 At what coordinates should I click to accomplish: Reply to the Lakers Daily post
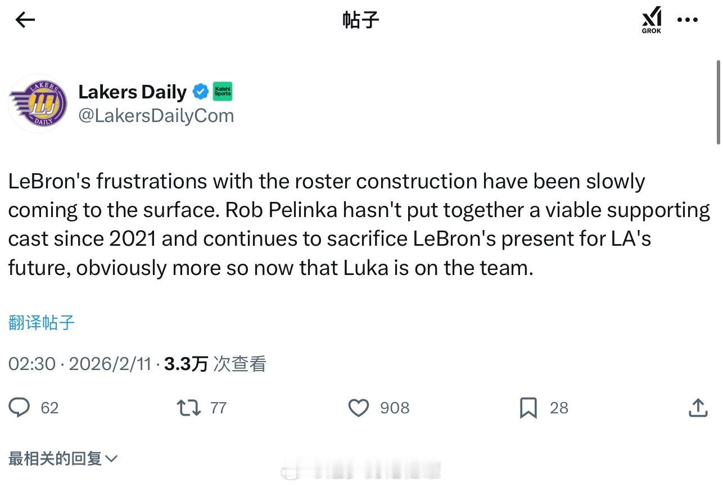tap(20, 408)
